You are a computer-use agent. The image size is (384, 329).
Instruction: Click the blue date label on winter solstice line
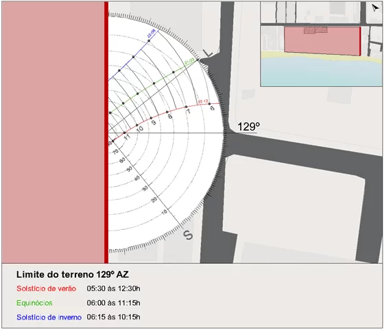click(151, 34)
